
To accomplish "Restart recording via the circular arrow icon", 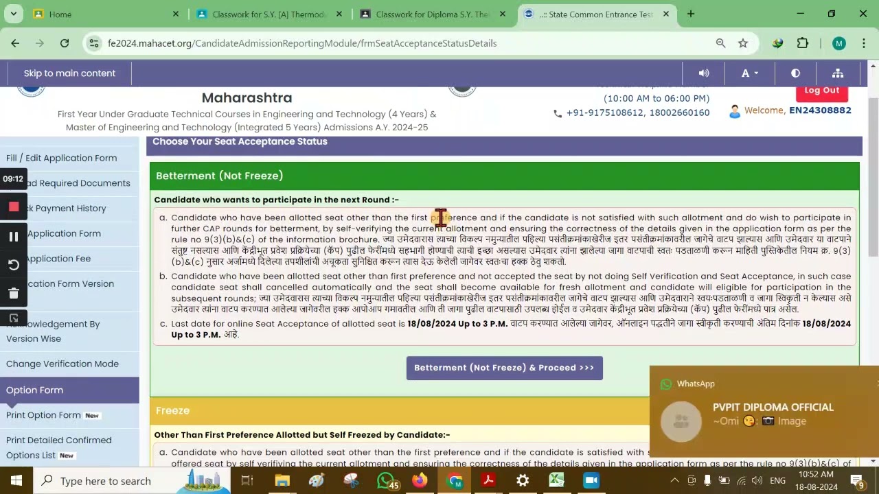I will (x=13, y=265).
